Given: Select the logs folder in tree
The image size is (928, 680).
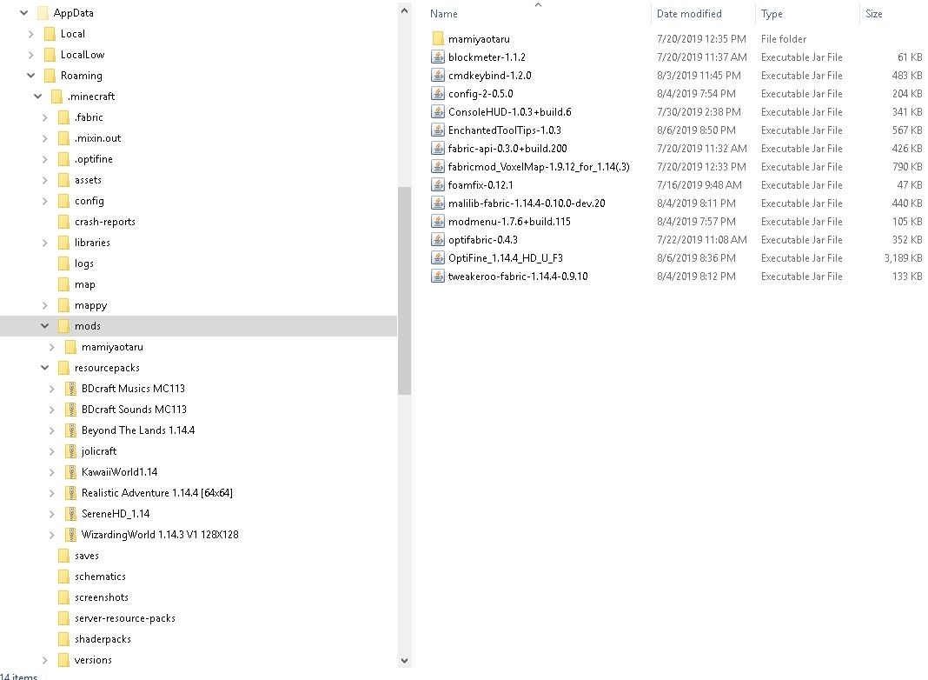Looking at the screenshot, I should pyautogui.click(x=84, y=263).
